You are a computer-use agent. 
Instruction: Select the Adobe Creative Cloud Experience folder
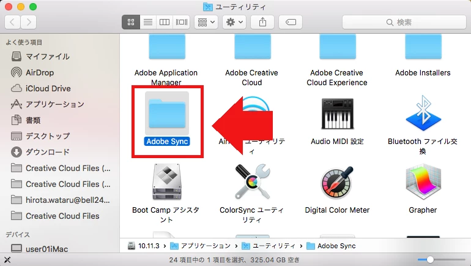(x=338, y=47)
